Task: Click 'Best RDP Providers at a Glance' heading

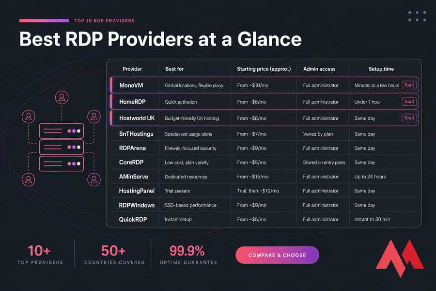Action: click(160, 39)
